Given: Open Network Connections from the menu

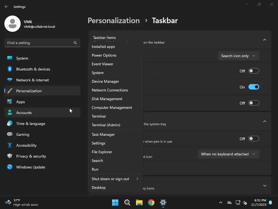Looking at the screenshot, I should [x=115, y=90].
